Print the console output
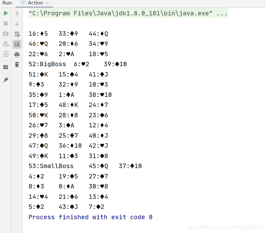Screen dimensions: 266x233 (17, 54)
